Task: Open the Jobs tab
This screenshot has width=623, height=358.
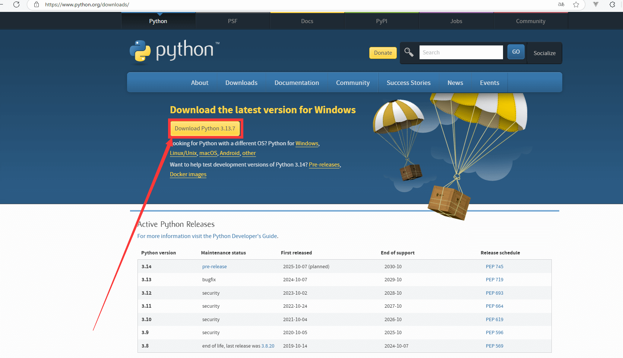Action: (456, 21)
